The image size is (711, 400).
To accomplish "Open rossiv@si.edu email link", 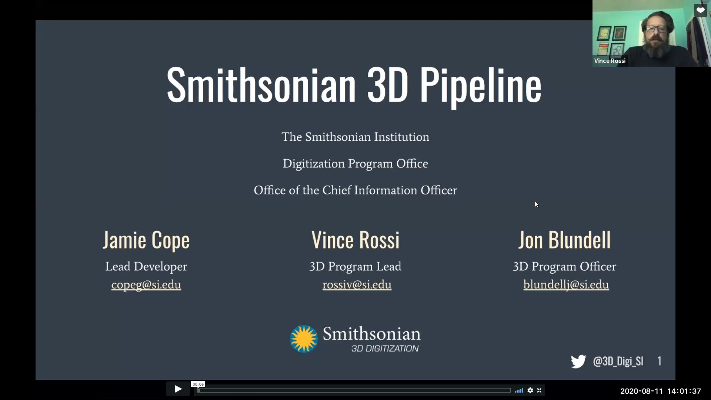I will tap(357, 285).
